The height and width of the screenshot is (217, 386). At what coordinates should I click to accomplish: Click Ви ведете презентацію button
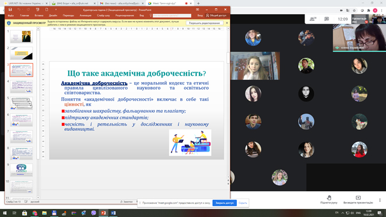pyautogui.click(x=358, y=200)
